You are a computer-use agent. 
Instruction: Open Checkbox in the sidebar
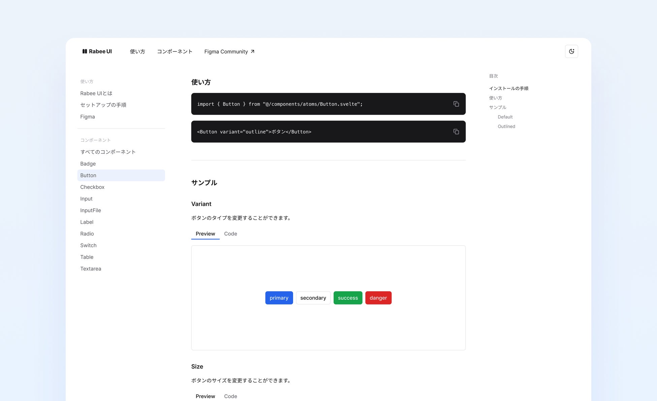coord(92,187)
